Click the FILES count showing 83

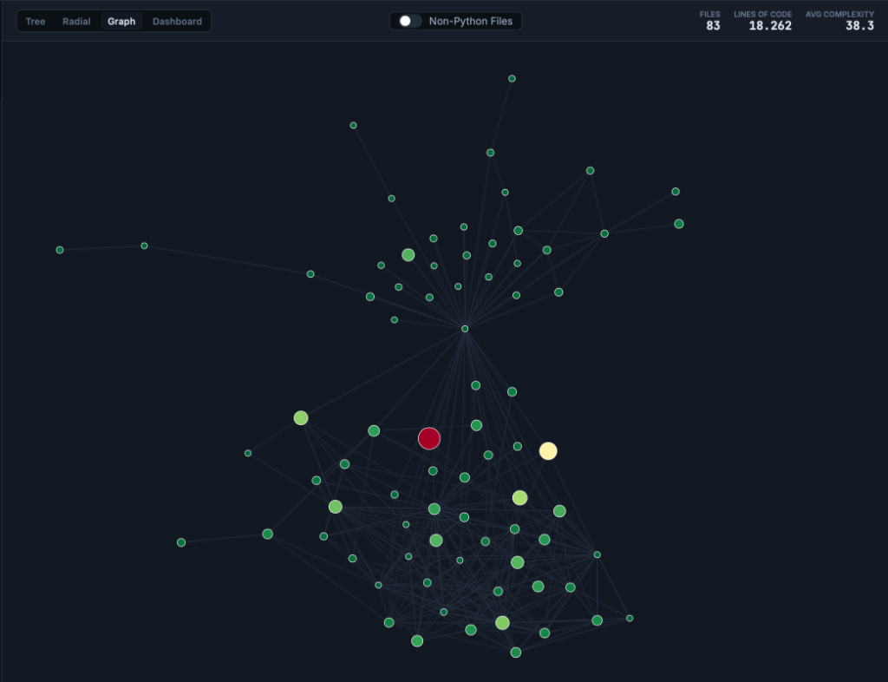click(709, 21)
